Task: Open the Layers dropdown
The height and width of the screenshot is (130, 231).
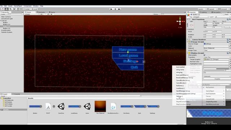Action: tap(202, 9)
